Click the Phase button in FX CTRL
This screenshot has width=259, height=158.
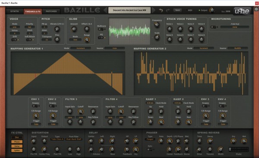[x=17, y=142]
